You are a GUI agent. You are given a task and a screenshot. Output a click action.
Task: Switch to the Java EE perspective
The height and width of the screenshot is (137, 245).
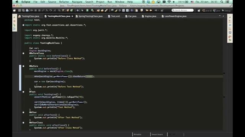[x=207, y=11]
